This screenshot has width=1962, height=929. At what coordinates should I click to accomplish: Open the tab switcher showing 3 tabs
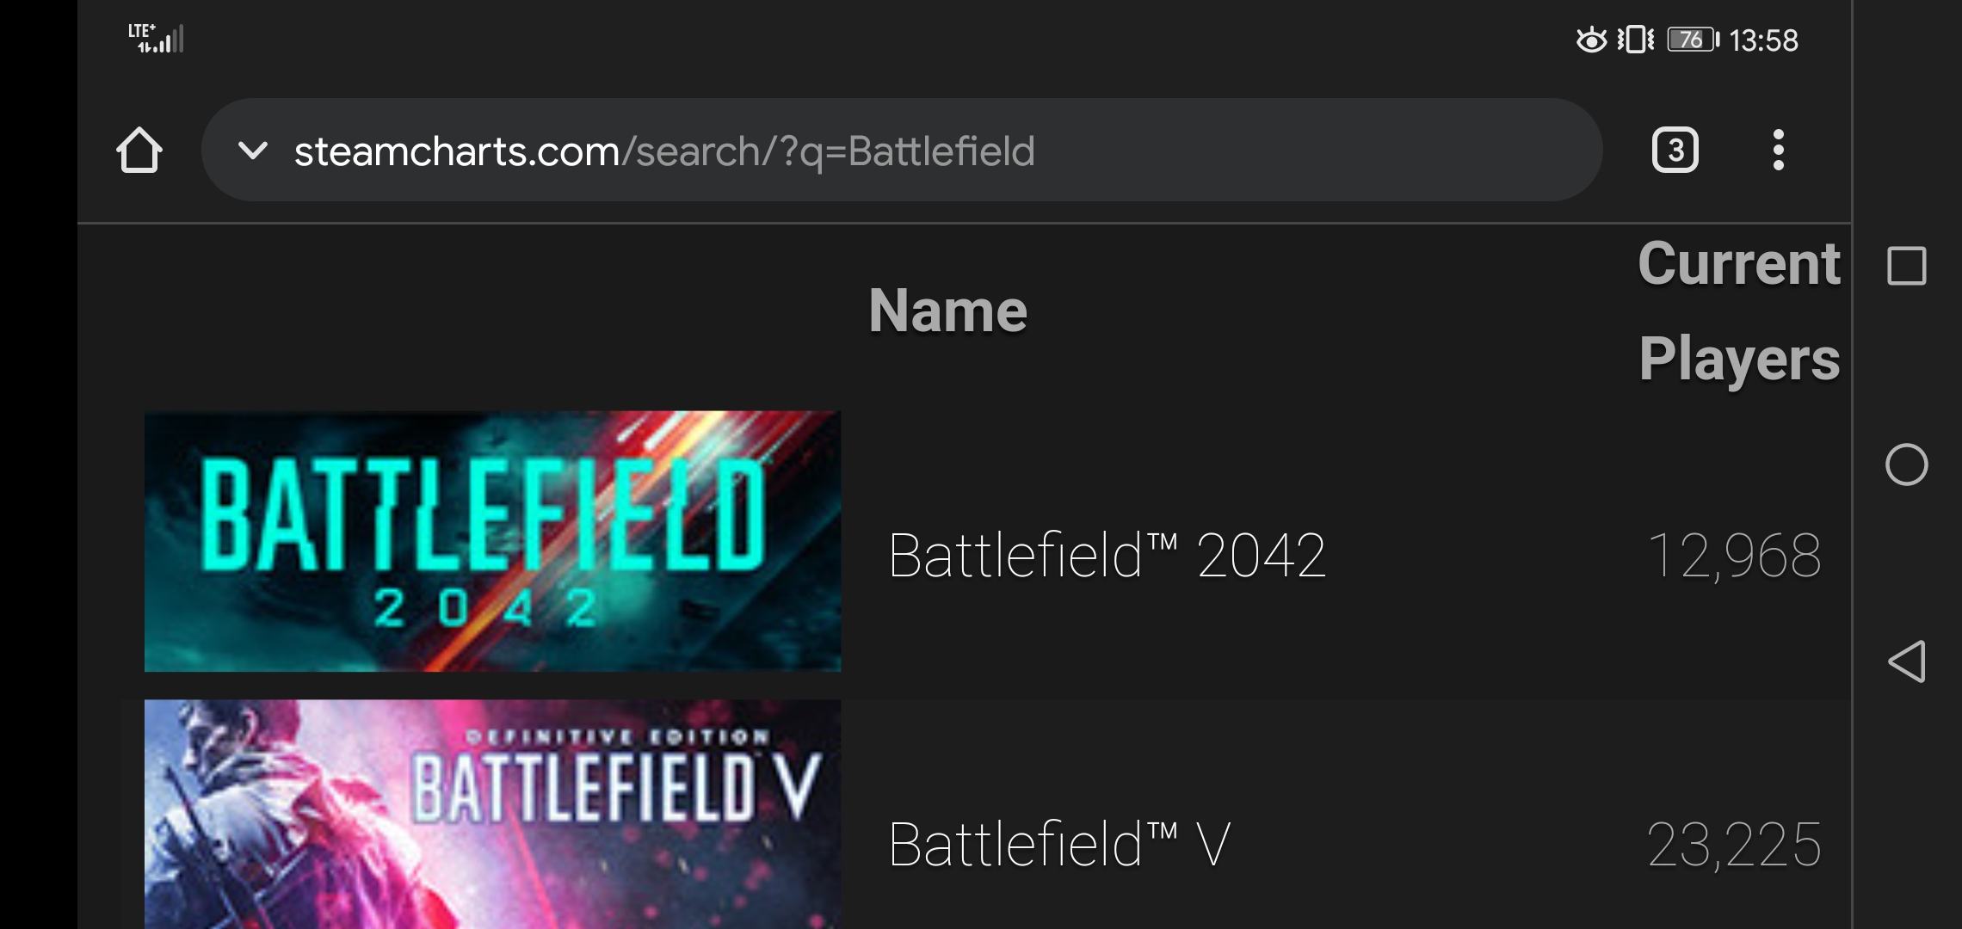(1675, 151)
